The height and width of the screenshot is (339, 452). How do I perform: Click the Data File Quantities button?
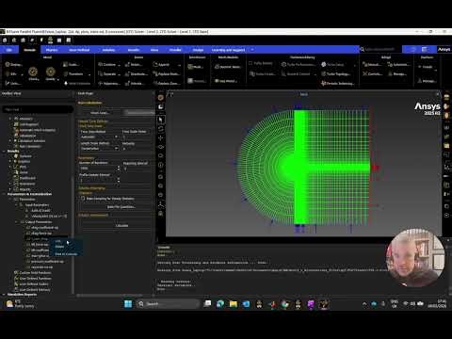[121, 207]
